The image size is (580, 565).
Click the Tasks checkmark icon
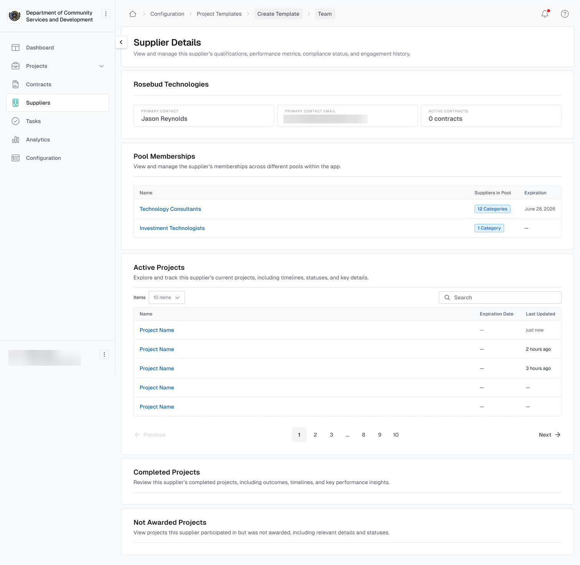point(15,121)
